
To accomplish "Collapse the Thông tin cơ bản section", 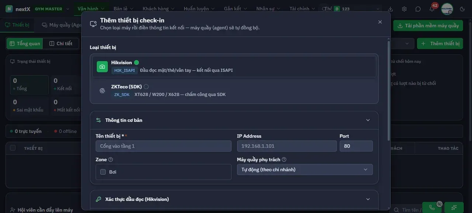I will pos(368,120).
